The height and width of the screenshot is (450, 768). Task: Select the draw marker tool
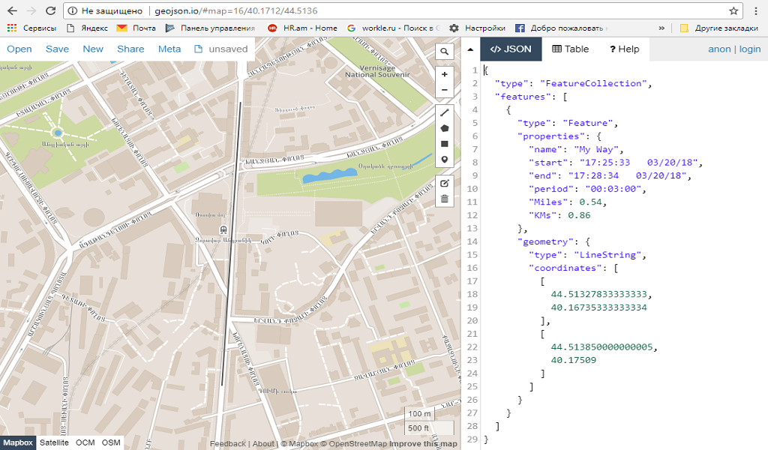point(445,160)
